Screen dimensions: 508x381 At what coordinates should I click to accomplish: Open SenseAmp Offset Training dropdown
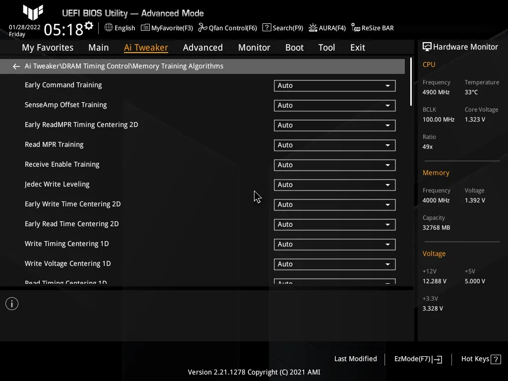[335, 106]
